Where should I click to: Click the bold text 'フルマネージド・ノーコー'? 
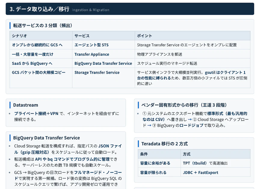[98, 172]
